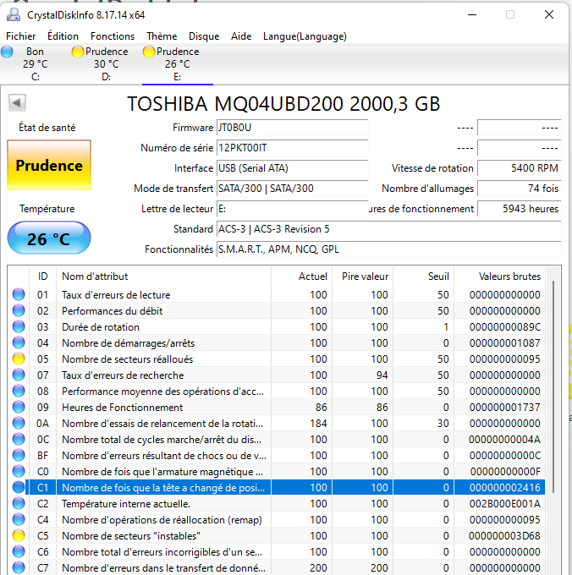Click the power-on count value 74 fois
Image resolution: width=572 pixels, height=575 pixels.
[520, 189]
